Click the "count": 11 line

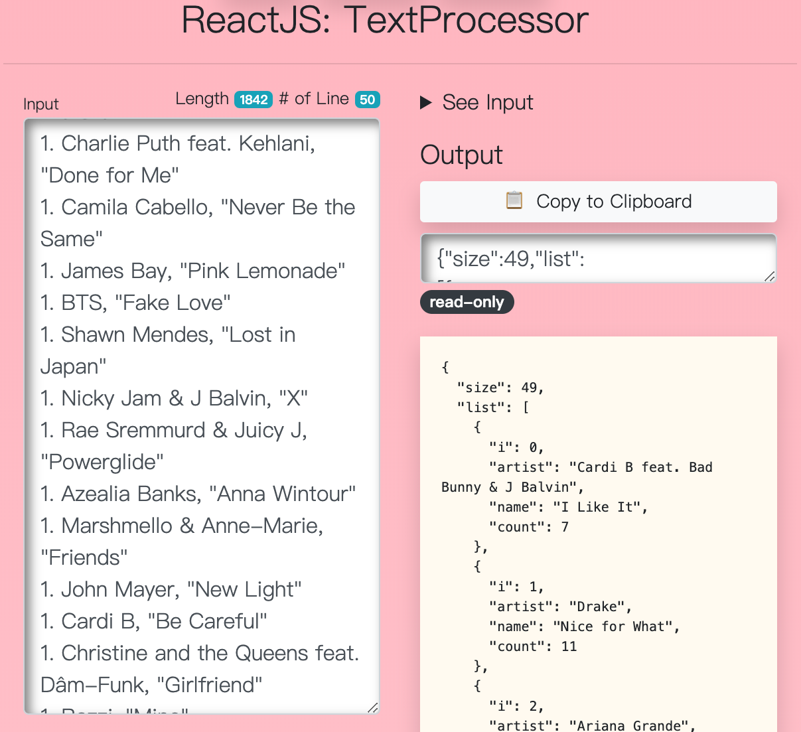click(533, 646)
